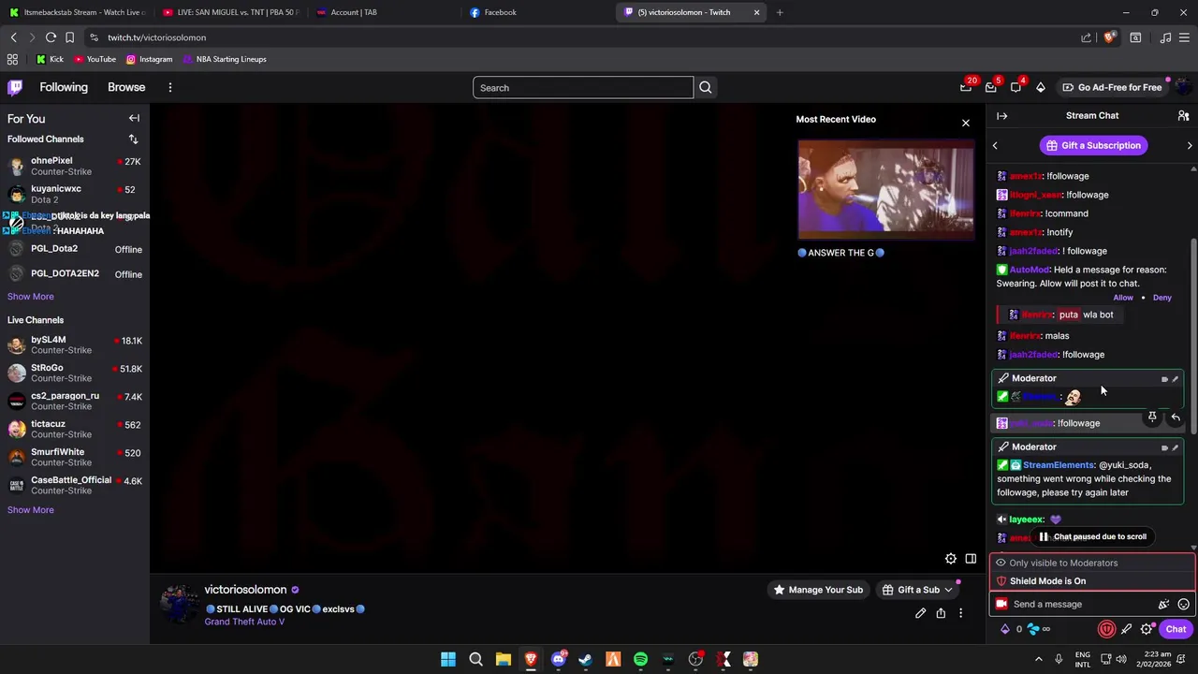Open the chat community users icon
The height and width of the screenshot is (674, 1198).
point(1183,116)
